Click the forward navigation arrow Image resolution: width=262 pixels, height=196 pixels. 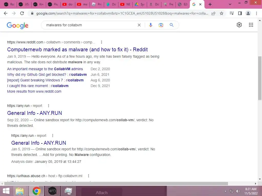coord(14,13)
